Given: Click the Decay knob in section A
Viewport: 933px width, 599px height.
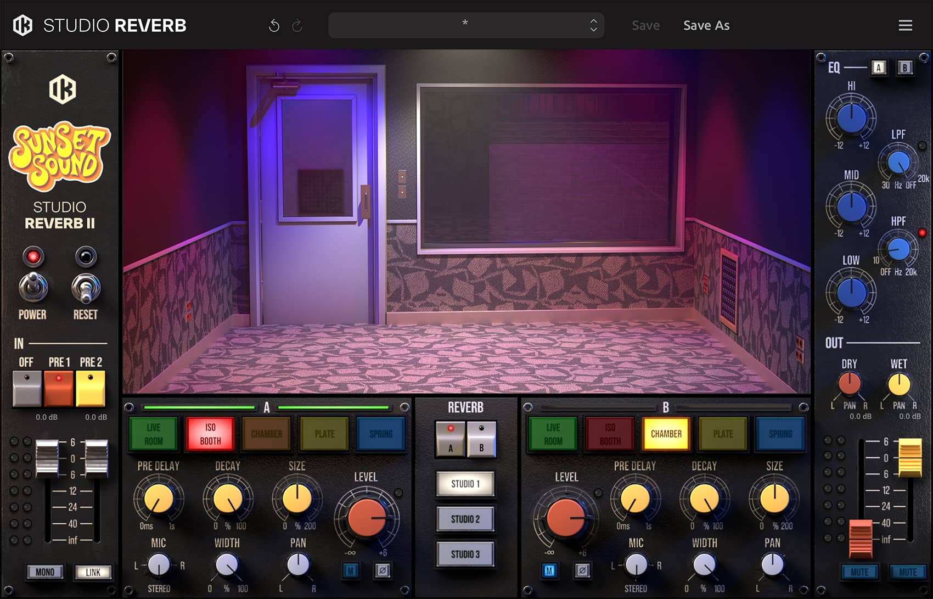Looking at the screenshot, I should tap(227, 499).
